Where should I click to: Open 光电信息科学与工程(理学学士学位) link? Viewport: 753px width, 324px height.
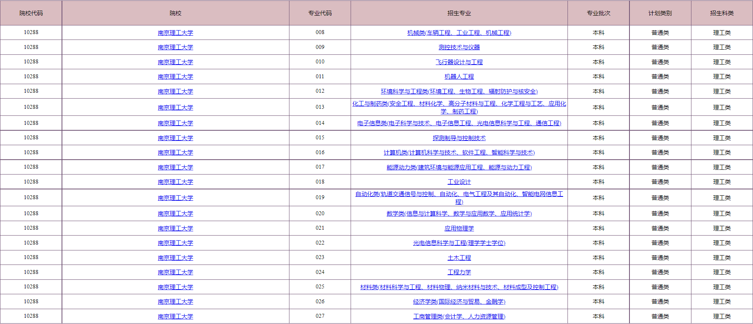[459, 243]
